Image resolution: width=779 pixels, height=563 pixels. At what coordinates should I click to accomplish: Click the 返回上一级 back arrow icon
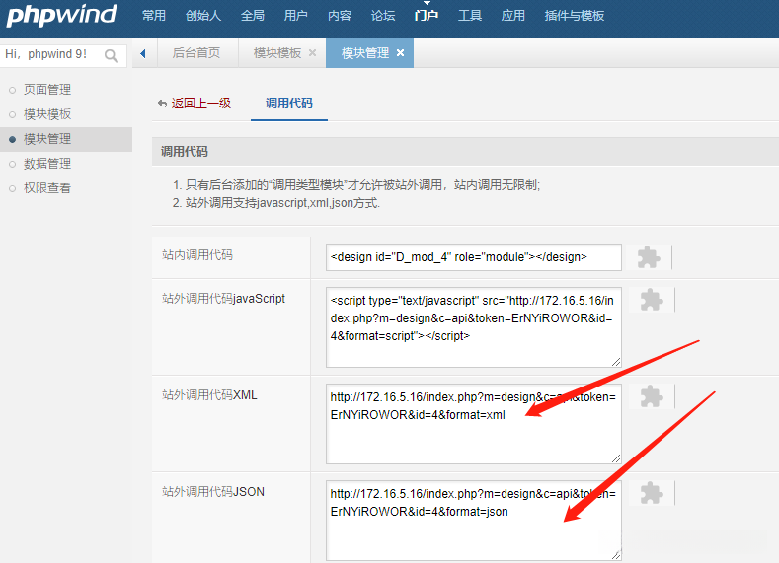pos(162,104)
